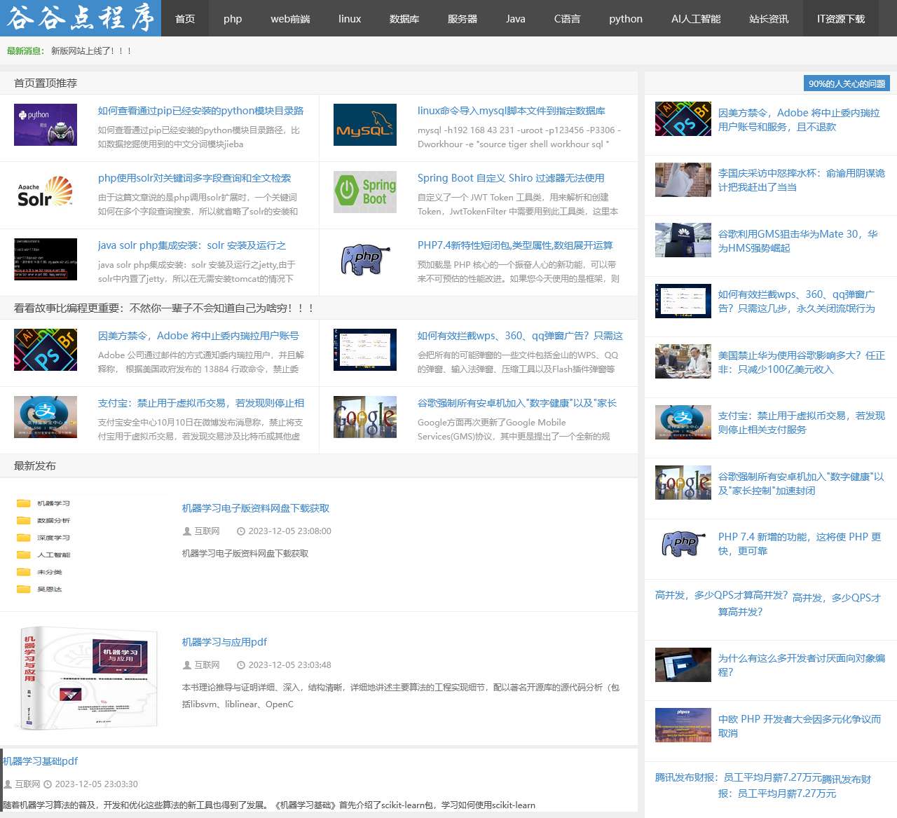
Task: Click the Apache Solr logo image
Action: coord(46,192)
